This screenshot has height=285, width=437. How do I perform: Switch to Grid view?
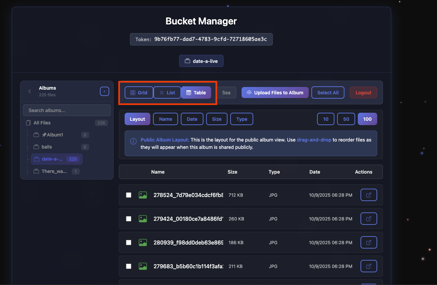[139, 93]
